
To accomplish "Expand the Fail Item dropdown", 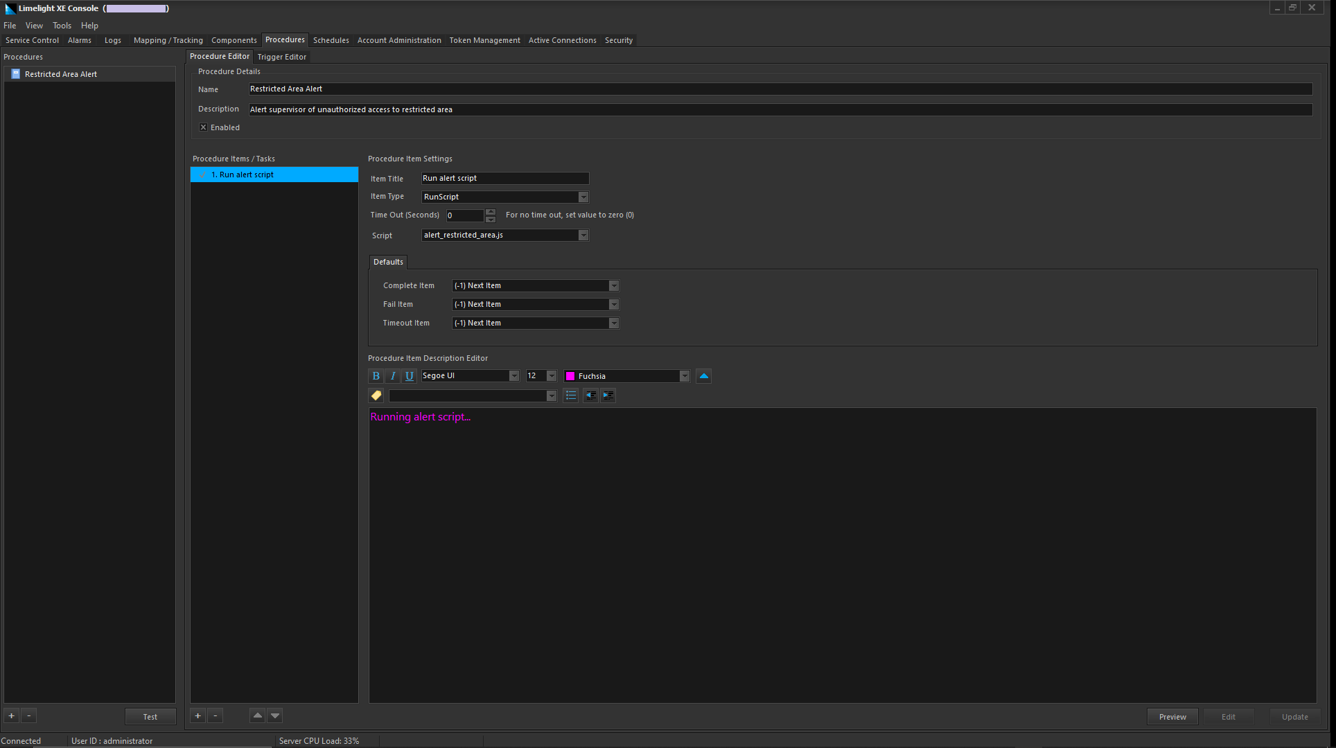I will pyautogui.click(x=614, y=305).
